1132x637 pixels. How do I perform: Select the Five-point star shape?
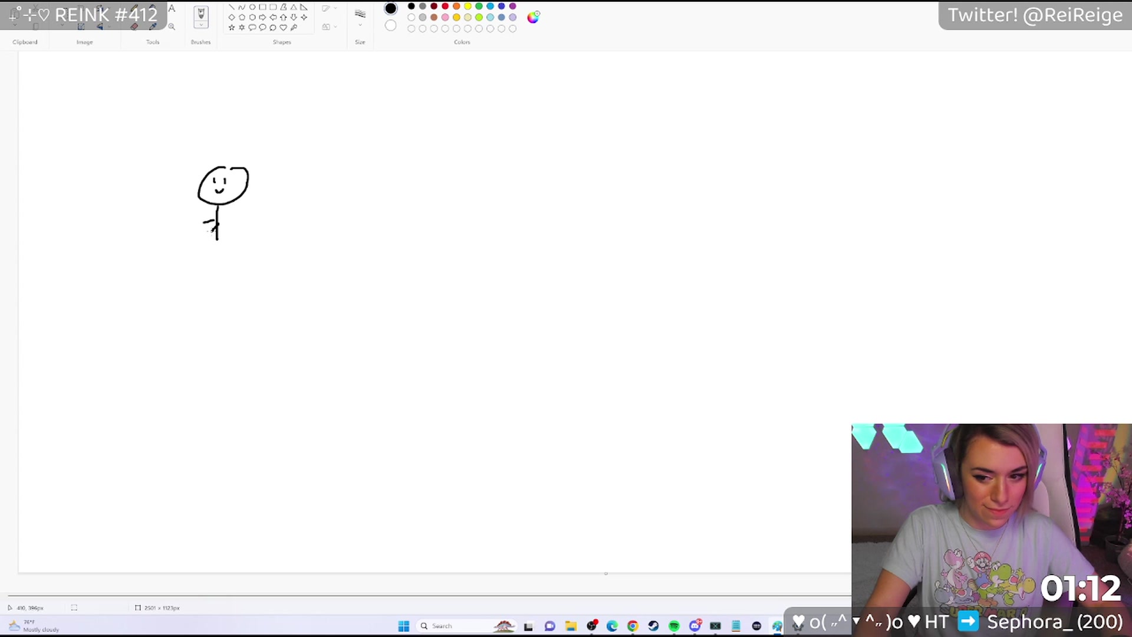(232, 27)
